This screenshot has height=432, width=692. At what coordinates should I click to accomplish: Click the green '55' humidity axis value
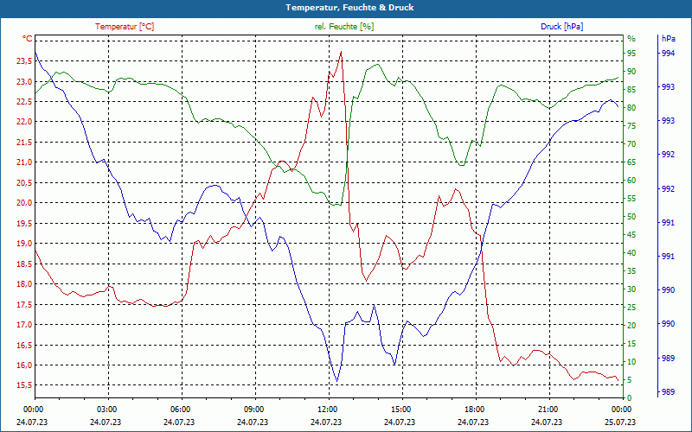click(631, 199)
